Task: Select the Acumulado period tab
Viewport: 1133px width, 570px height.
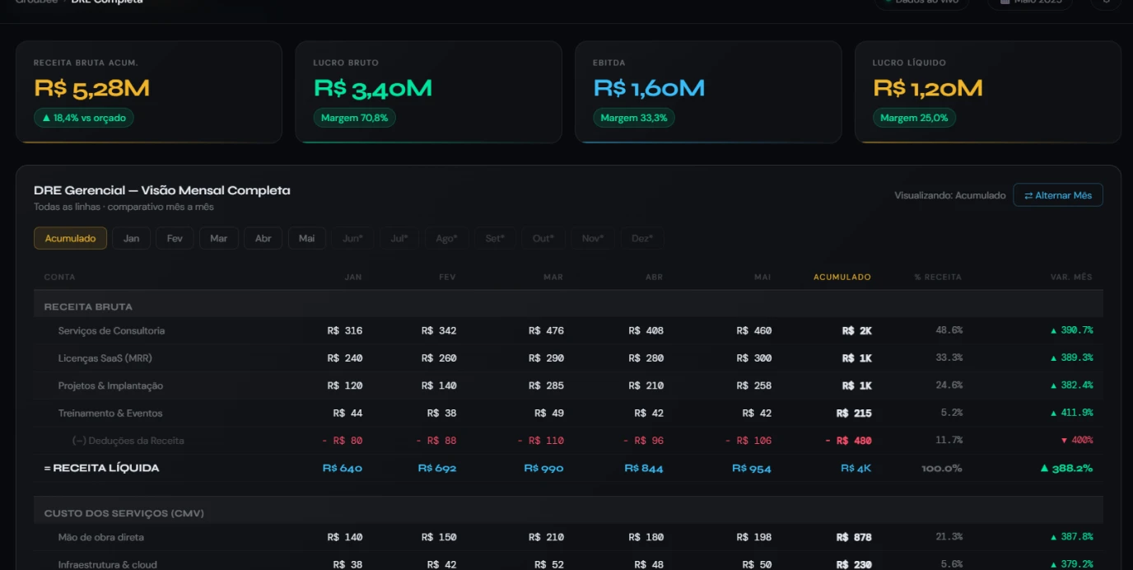Action: pyautogui.click(x=70, y=238)
